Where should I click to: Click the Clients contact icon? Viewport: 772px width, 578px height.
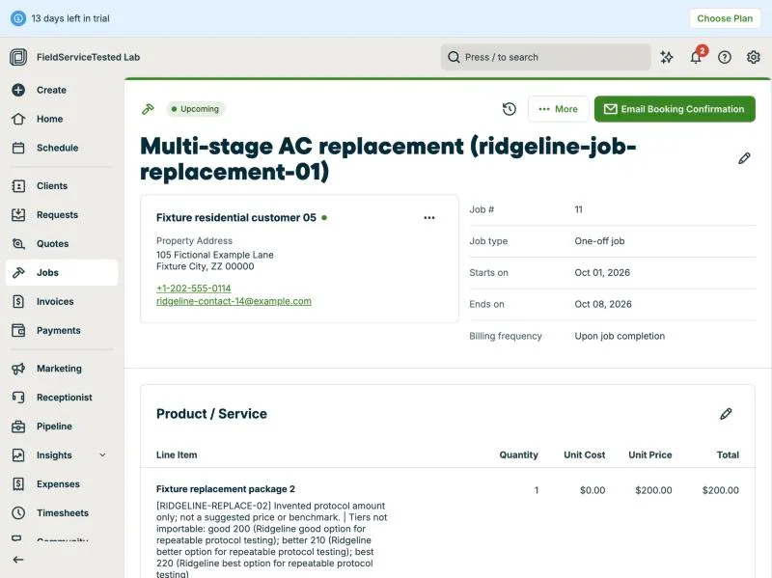click(18, 185)
